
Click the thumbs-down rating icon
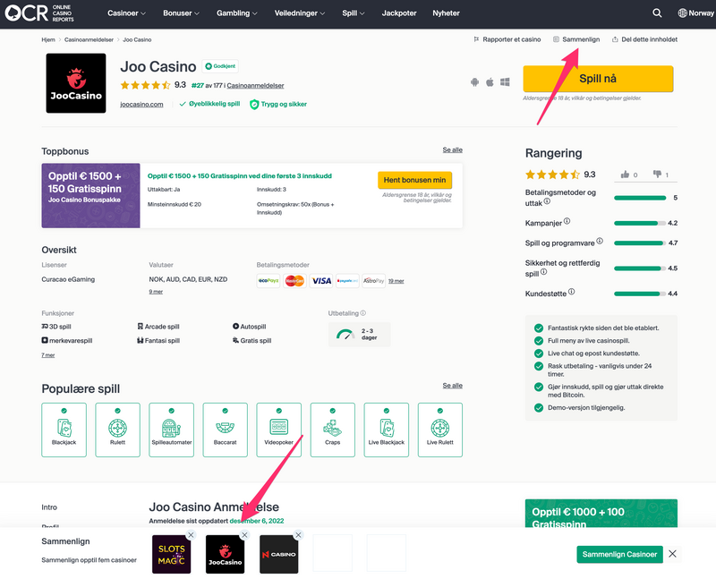(x=657, y=174)
